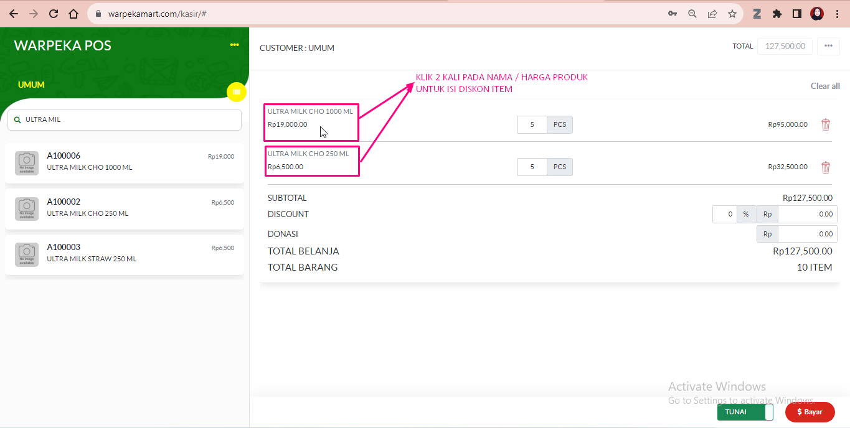
Task: Open the Z browser extension
Action: click(x=757, y=14)
